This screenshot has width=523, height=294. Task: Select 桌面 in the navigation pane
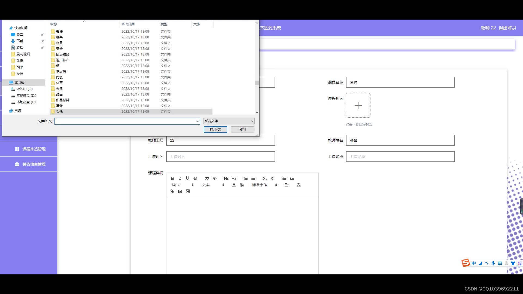tap(20, 35)
